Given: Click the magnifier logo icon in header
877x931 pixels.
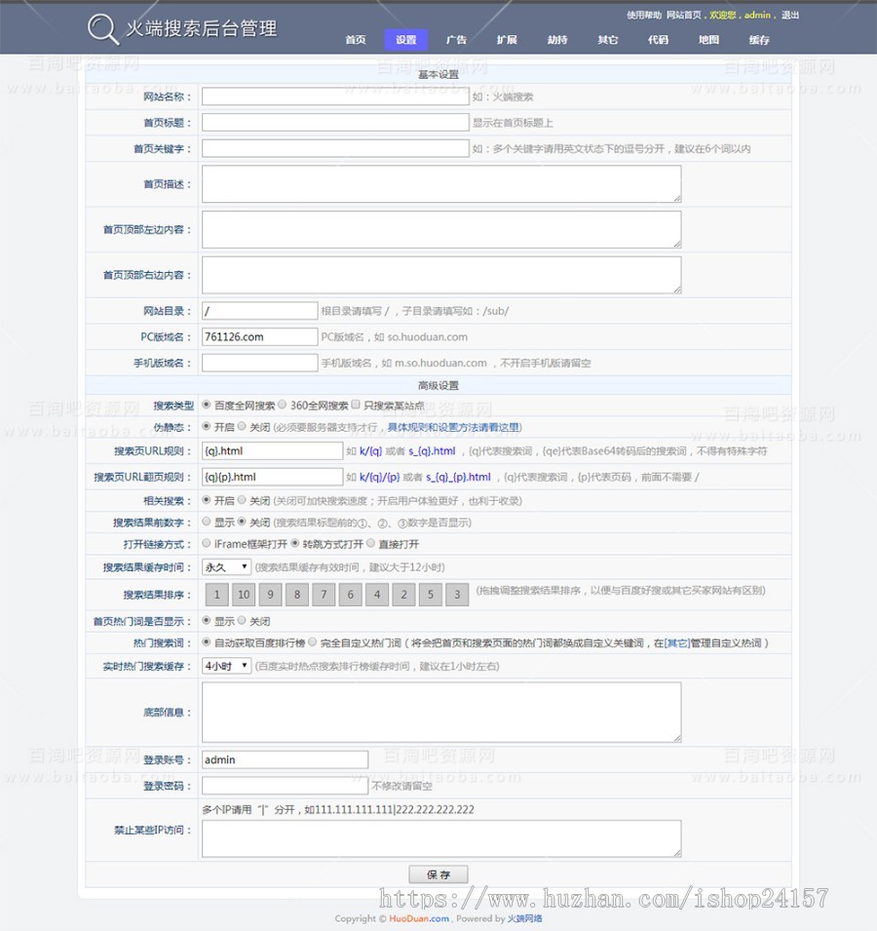Looking at the screenshot, I should (x=102, y=29).
